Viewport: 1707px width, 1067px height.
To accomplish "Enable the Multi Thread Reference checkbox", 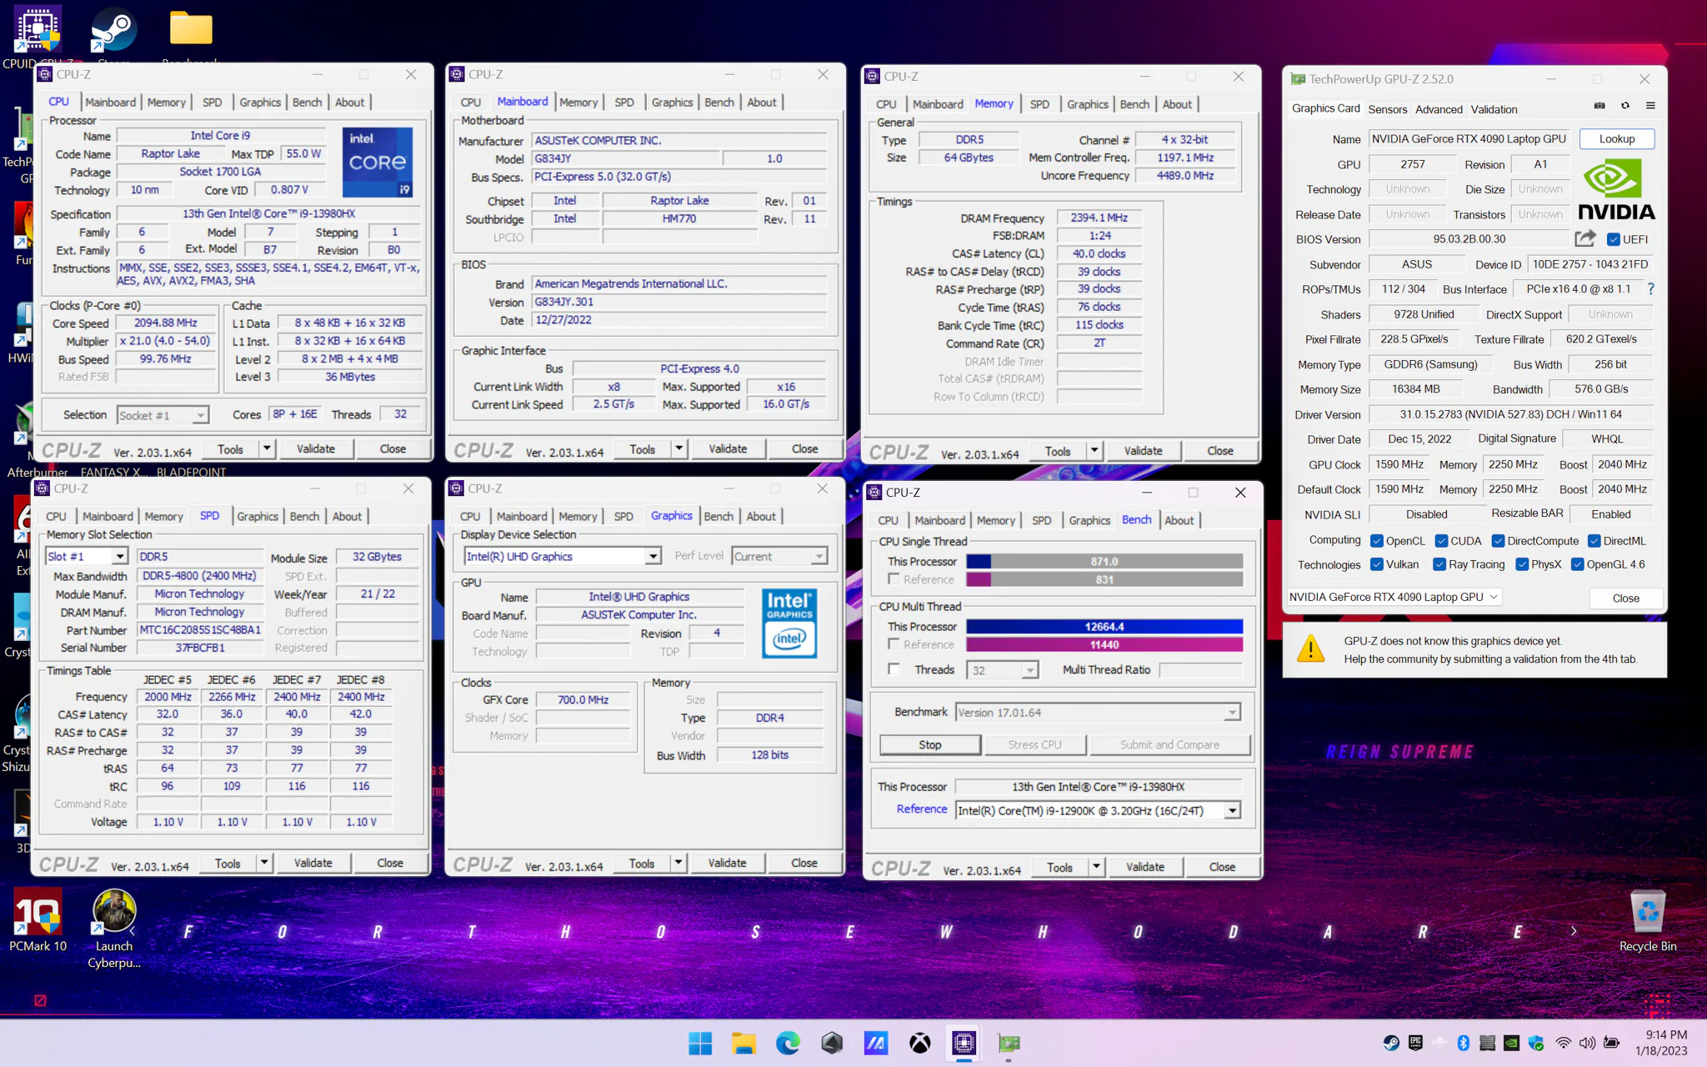I will (894, 644).
